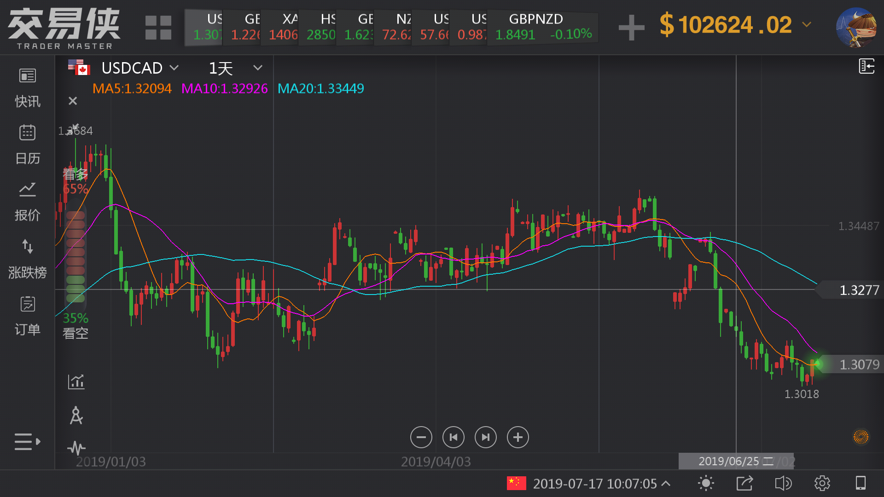Open the 涨跌榜 ranking section
884x497 pixels.
[x=28, y=259]
